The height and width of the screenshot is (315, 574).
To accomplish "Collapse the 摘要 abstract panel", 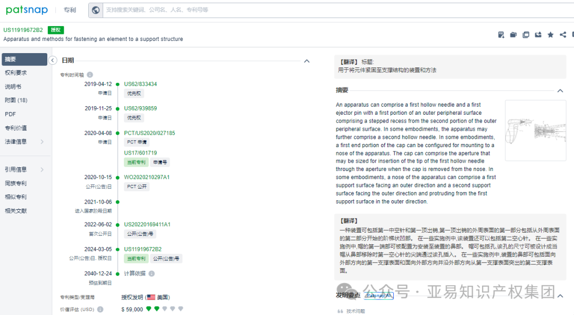I will (560, 90).
